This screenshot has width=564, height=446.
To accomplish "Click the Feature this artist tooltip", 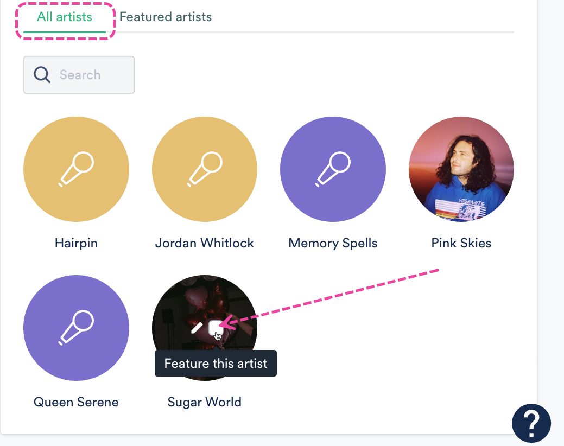I will [216, 364].
